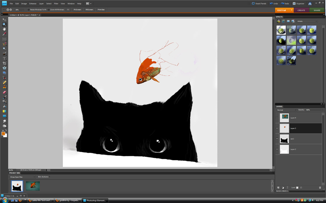Open the arrange documents layout dropdown
This screenshot has width=326, height=203.
pos(89,4)
